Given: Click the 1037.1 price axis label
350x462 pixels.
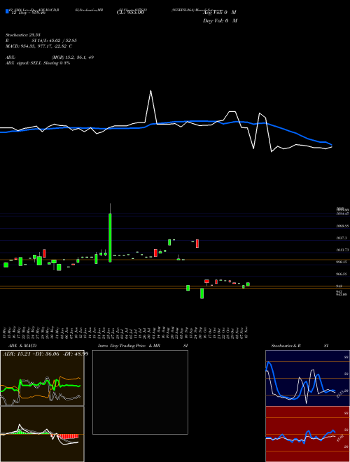Looking at the screenshot, I should tap(342, 238).
